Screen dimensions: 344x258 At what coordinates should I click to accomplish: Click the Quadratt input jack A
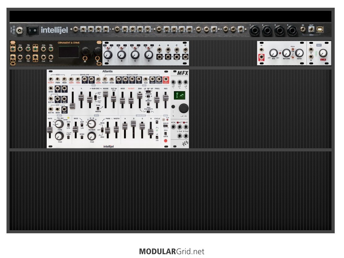(x=159, y=50)
